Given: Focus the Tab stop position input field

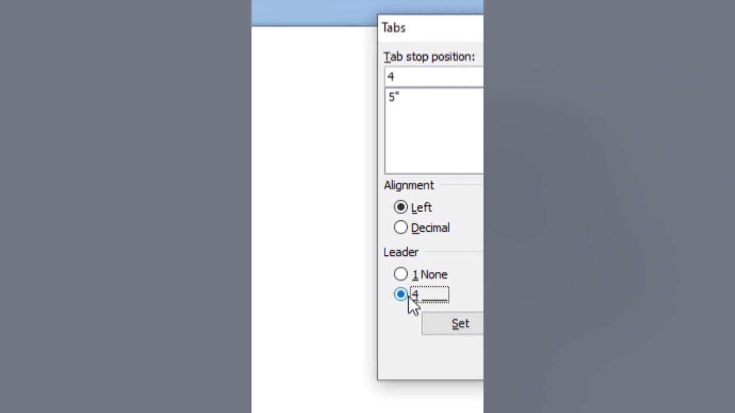Looking at the screenshot, I should 434,76.
